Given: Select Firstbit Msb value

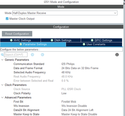Looking at the screenshot, I should click(x=69, y=102).
